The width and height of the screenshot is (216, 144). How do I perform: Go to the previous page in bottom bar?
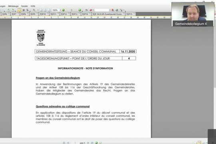68,143
